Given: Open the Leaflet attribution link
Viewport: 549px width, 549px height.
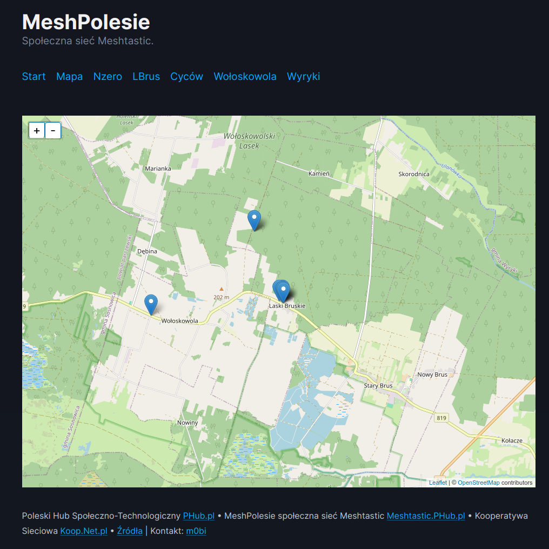Looking at the screenshot, I should point(438,483).
